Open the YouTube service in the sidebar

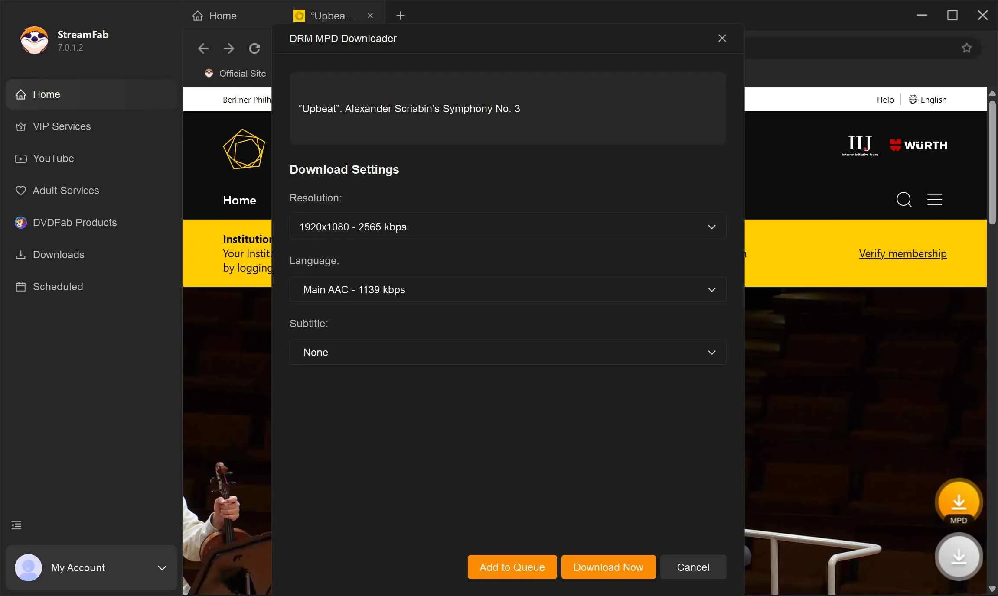pos(53,159)
